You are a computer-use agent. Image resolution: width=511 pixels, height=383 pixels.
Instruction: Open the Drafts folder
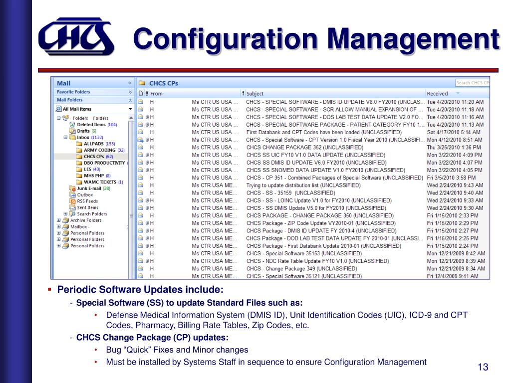[x=83, y=131]
